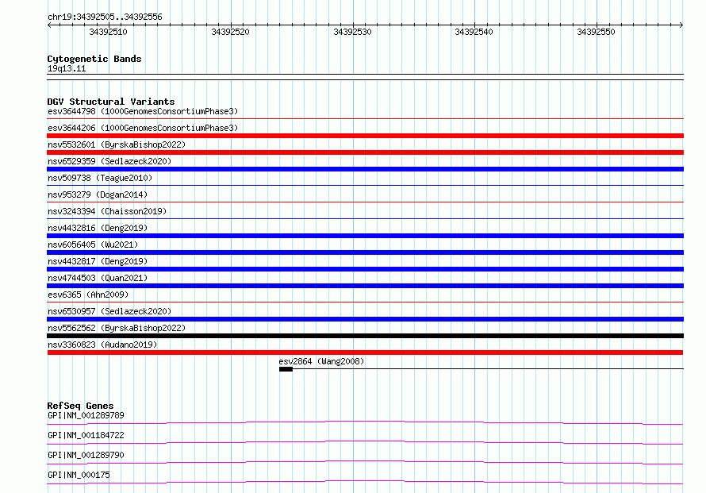Select nsv5562562 (ByrskaBishop2022) label
Image resolution: width=706 pixels, height=493 pixels.
[x=117, y=328]
